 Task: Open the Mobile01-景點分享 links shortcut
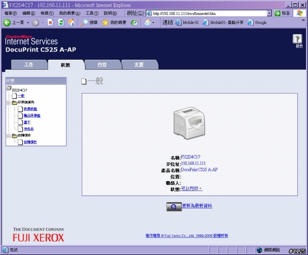pyautogui.click(x=223, y=23)
